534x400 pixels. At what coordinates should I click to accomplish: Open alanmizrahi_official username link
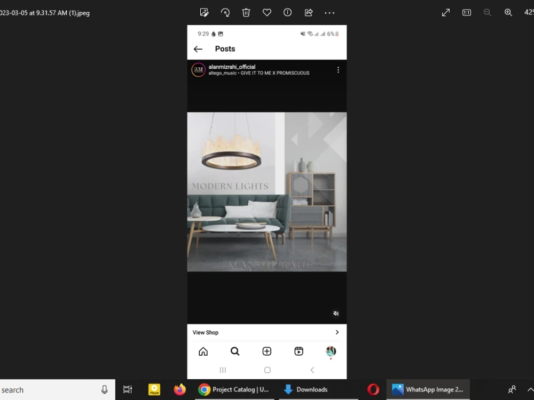(x=232, y=67)
